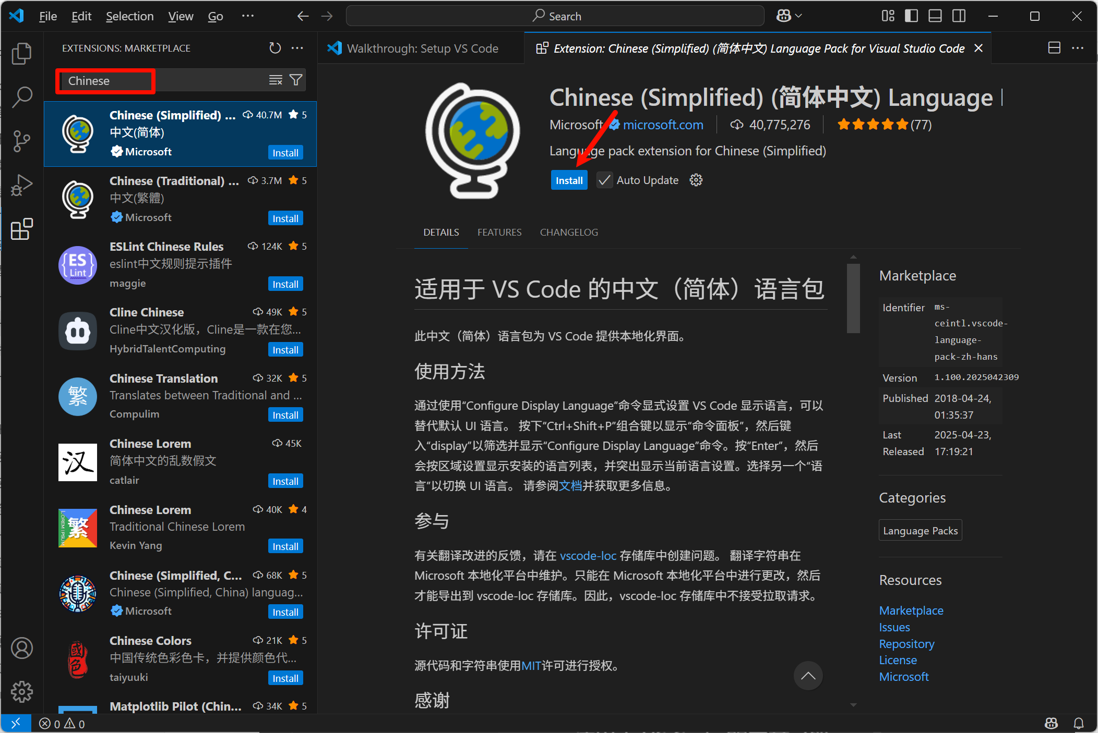Grab the details pane vertical scrollbar thumb
Screen dimensions: 1098x733
[853, 298]
